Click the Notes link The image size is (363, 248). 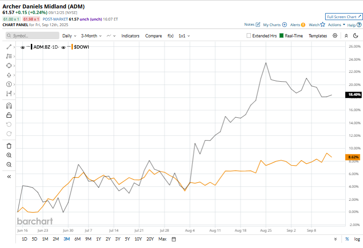(x=249, y=24)
